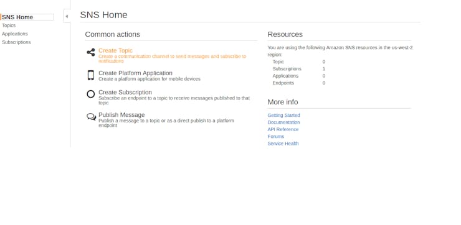This screenshot has height=225, width=461.
Task: Click the Endpoints row label in Resources
Action: click(x=283, y=83)
